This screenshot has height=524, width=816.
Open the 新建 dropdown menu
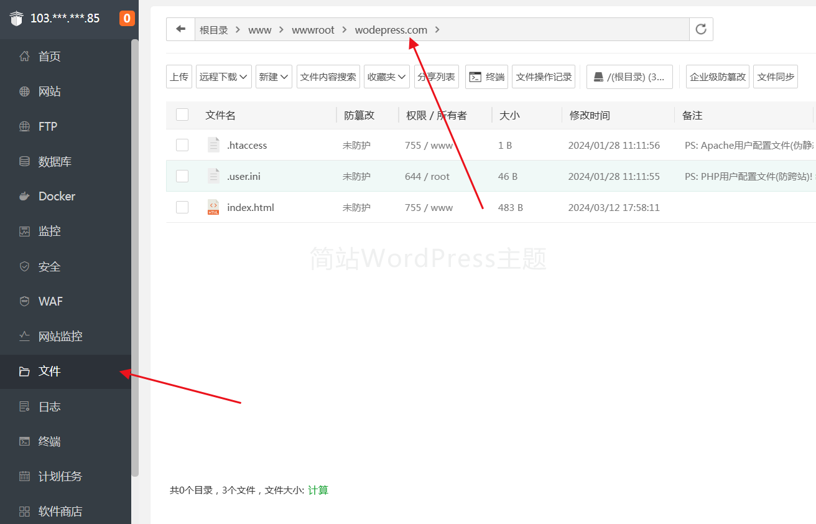point(274,77)
